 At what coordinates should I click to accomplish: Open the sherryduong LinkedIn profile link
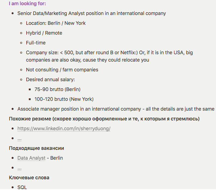click(x=64, y=128)
